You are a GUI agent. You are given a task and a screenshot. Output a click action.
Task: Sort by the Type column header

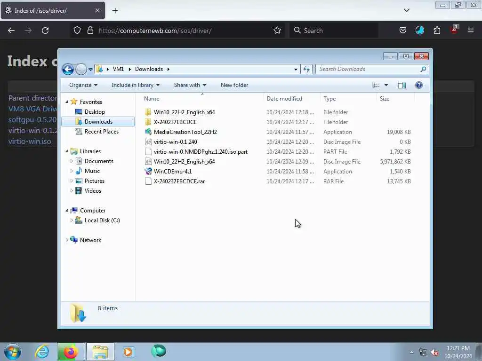pos(348,99)
